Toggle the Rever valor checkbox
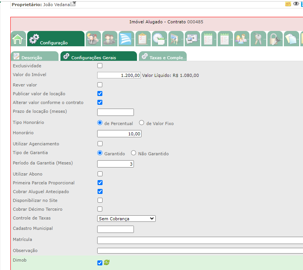 tap(100, 85)
